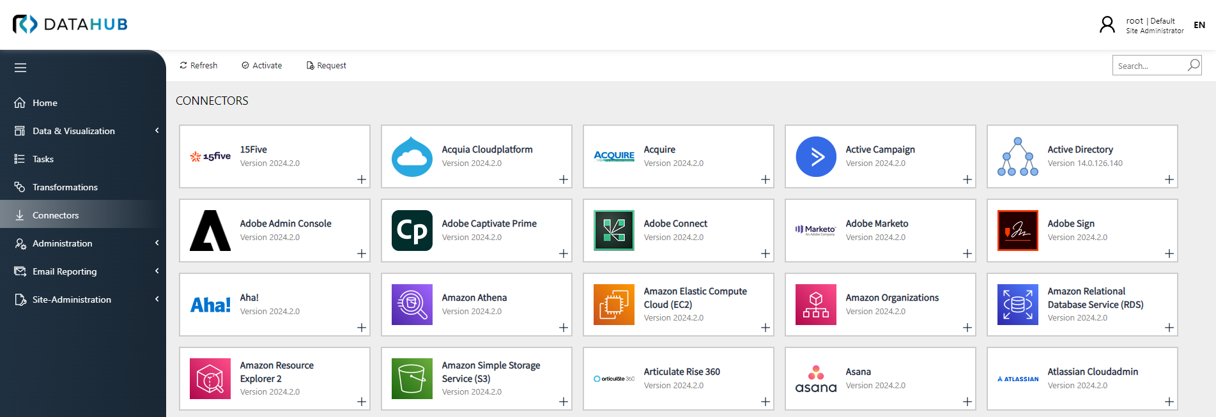This screenshot has height=417, width=1216.
Task: Click the Adobe Sign connector icon
Action: point(1017,231)
